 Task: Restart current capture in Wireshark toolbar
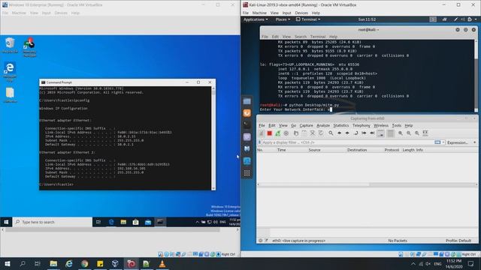click(x=277, y=133)
